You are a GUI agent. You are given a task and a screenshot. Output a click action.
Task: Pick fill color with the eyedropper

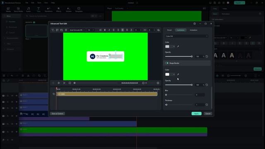tap(178, 46)
